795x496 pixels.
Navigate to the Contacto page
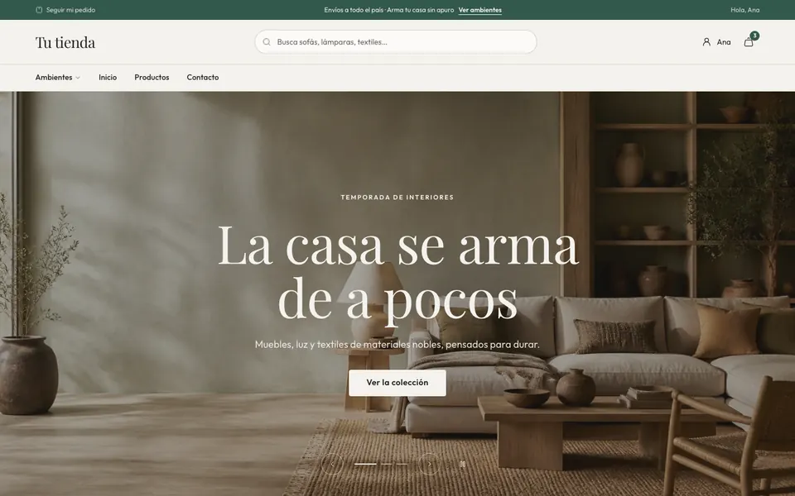(203, 78)
